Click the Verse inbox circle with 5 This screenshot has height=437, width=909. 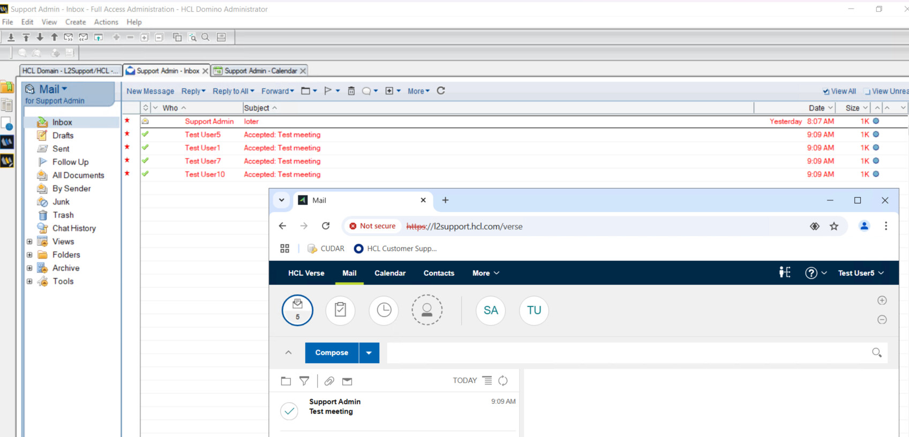click(297, 310)
